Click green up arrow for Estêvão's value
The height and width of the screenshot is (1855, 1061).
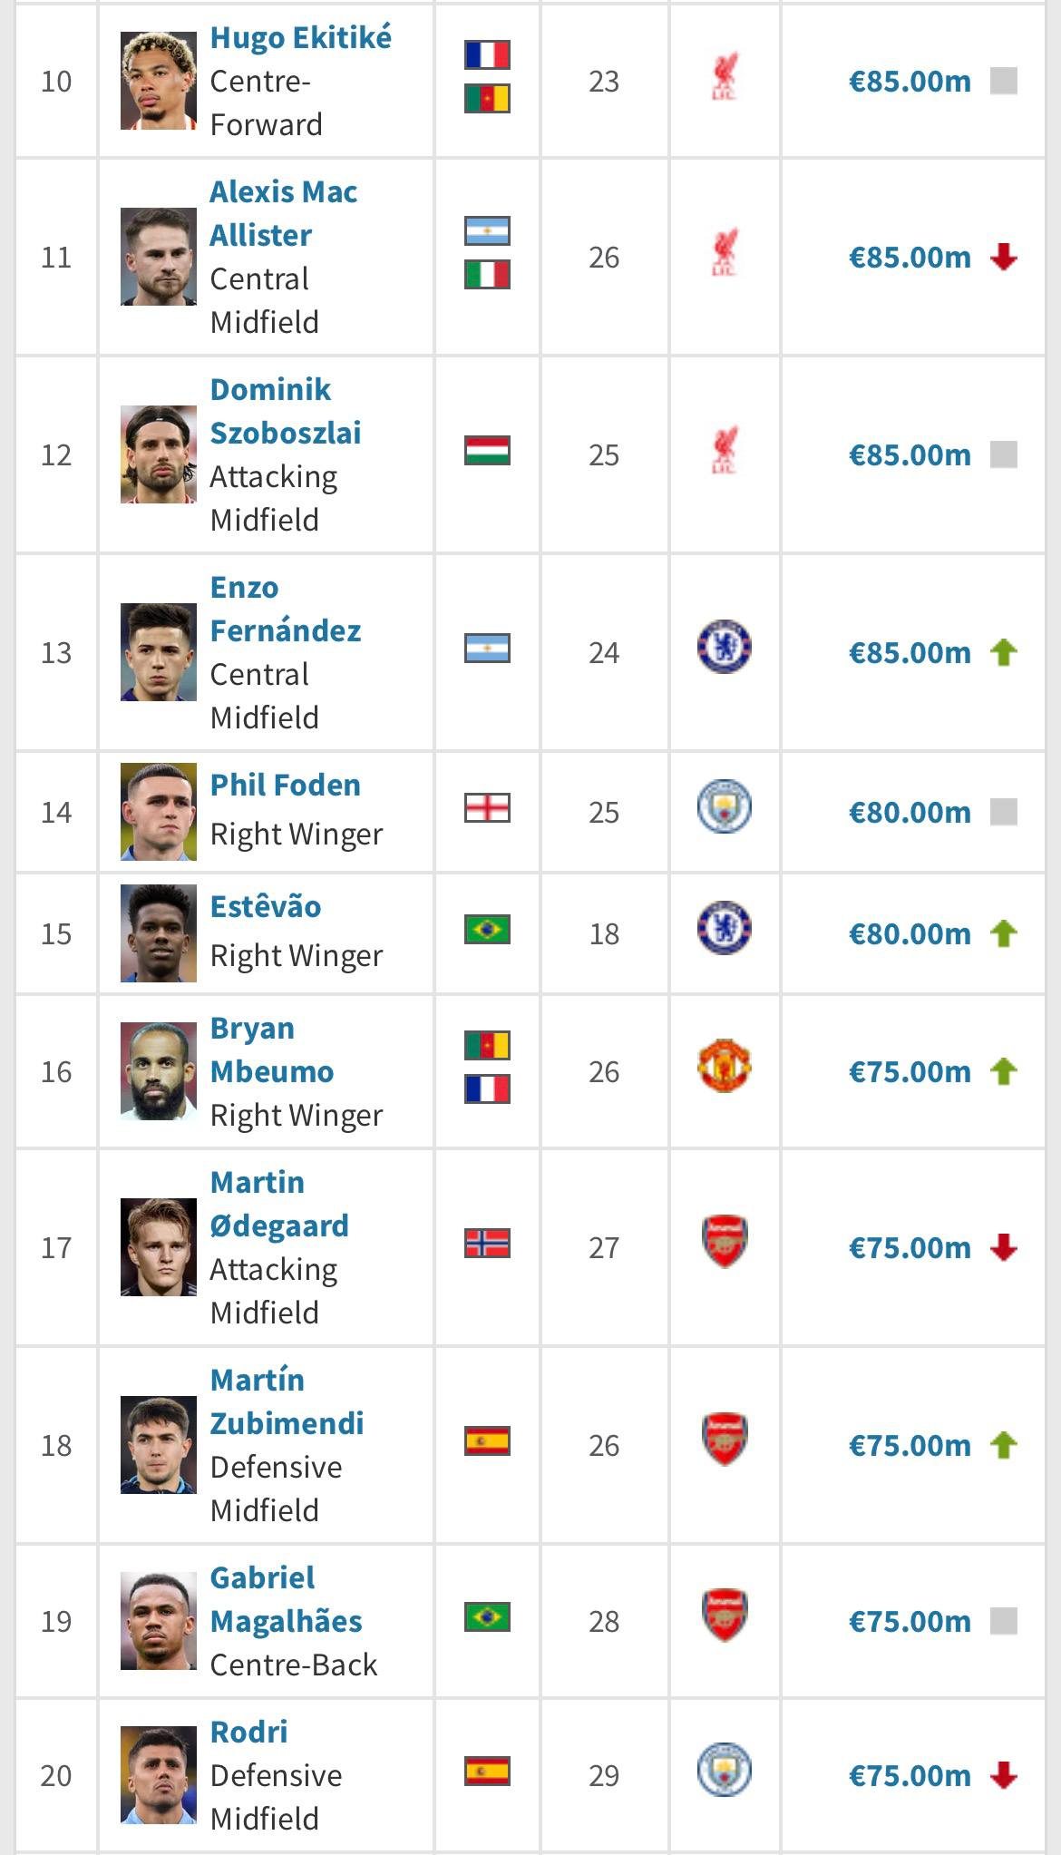(1003, 933)
